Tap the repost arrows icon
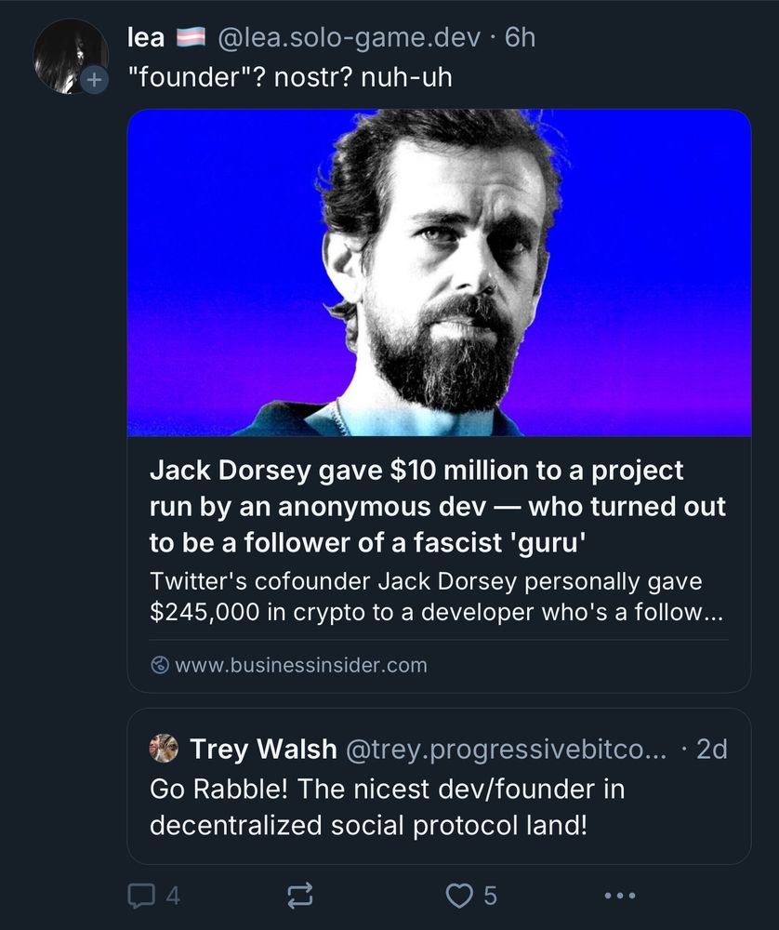The image size is (779, 930). (x=300, y=896)
